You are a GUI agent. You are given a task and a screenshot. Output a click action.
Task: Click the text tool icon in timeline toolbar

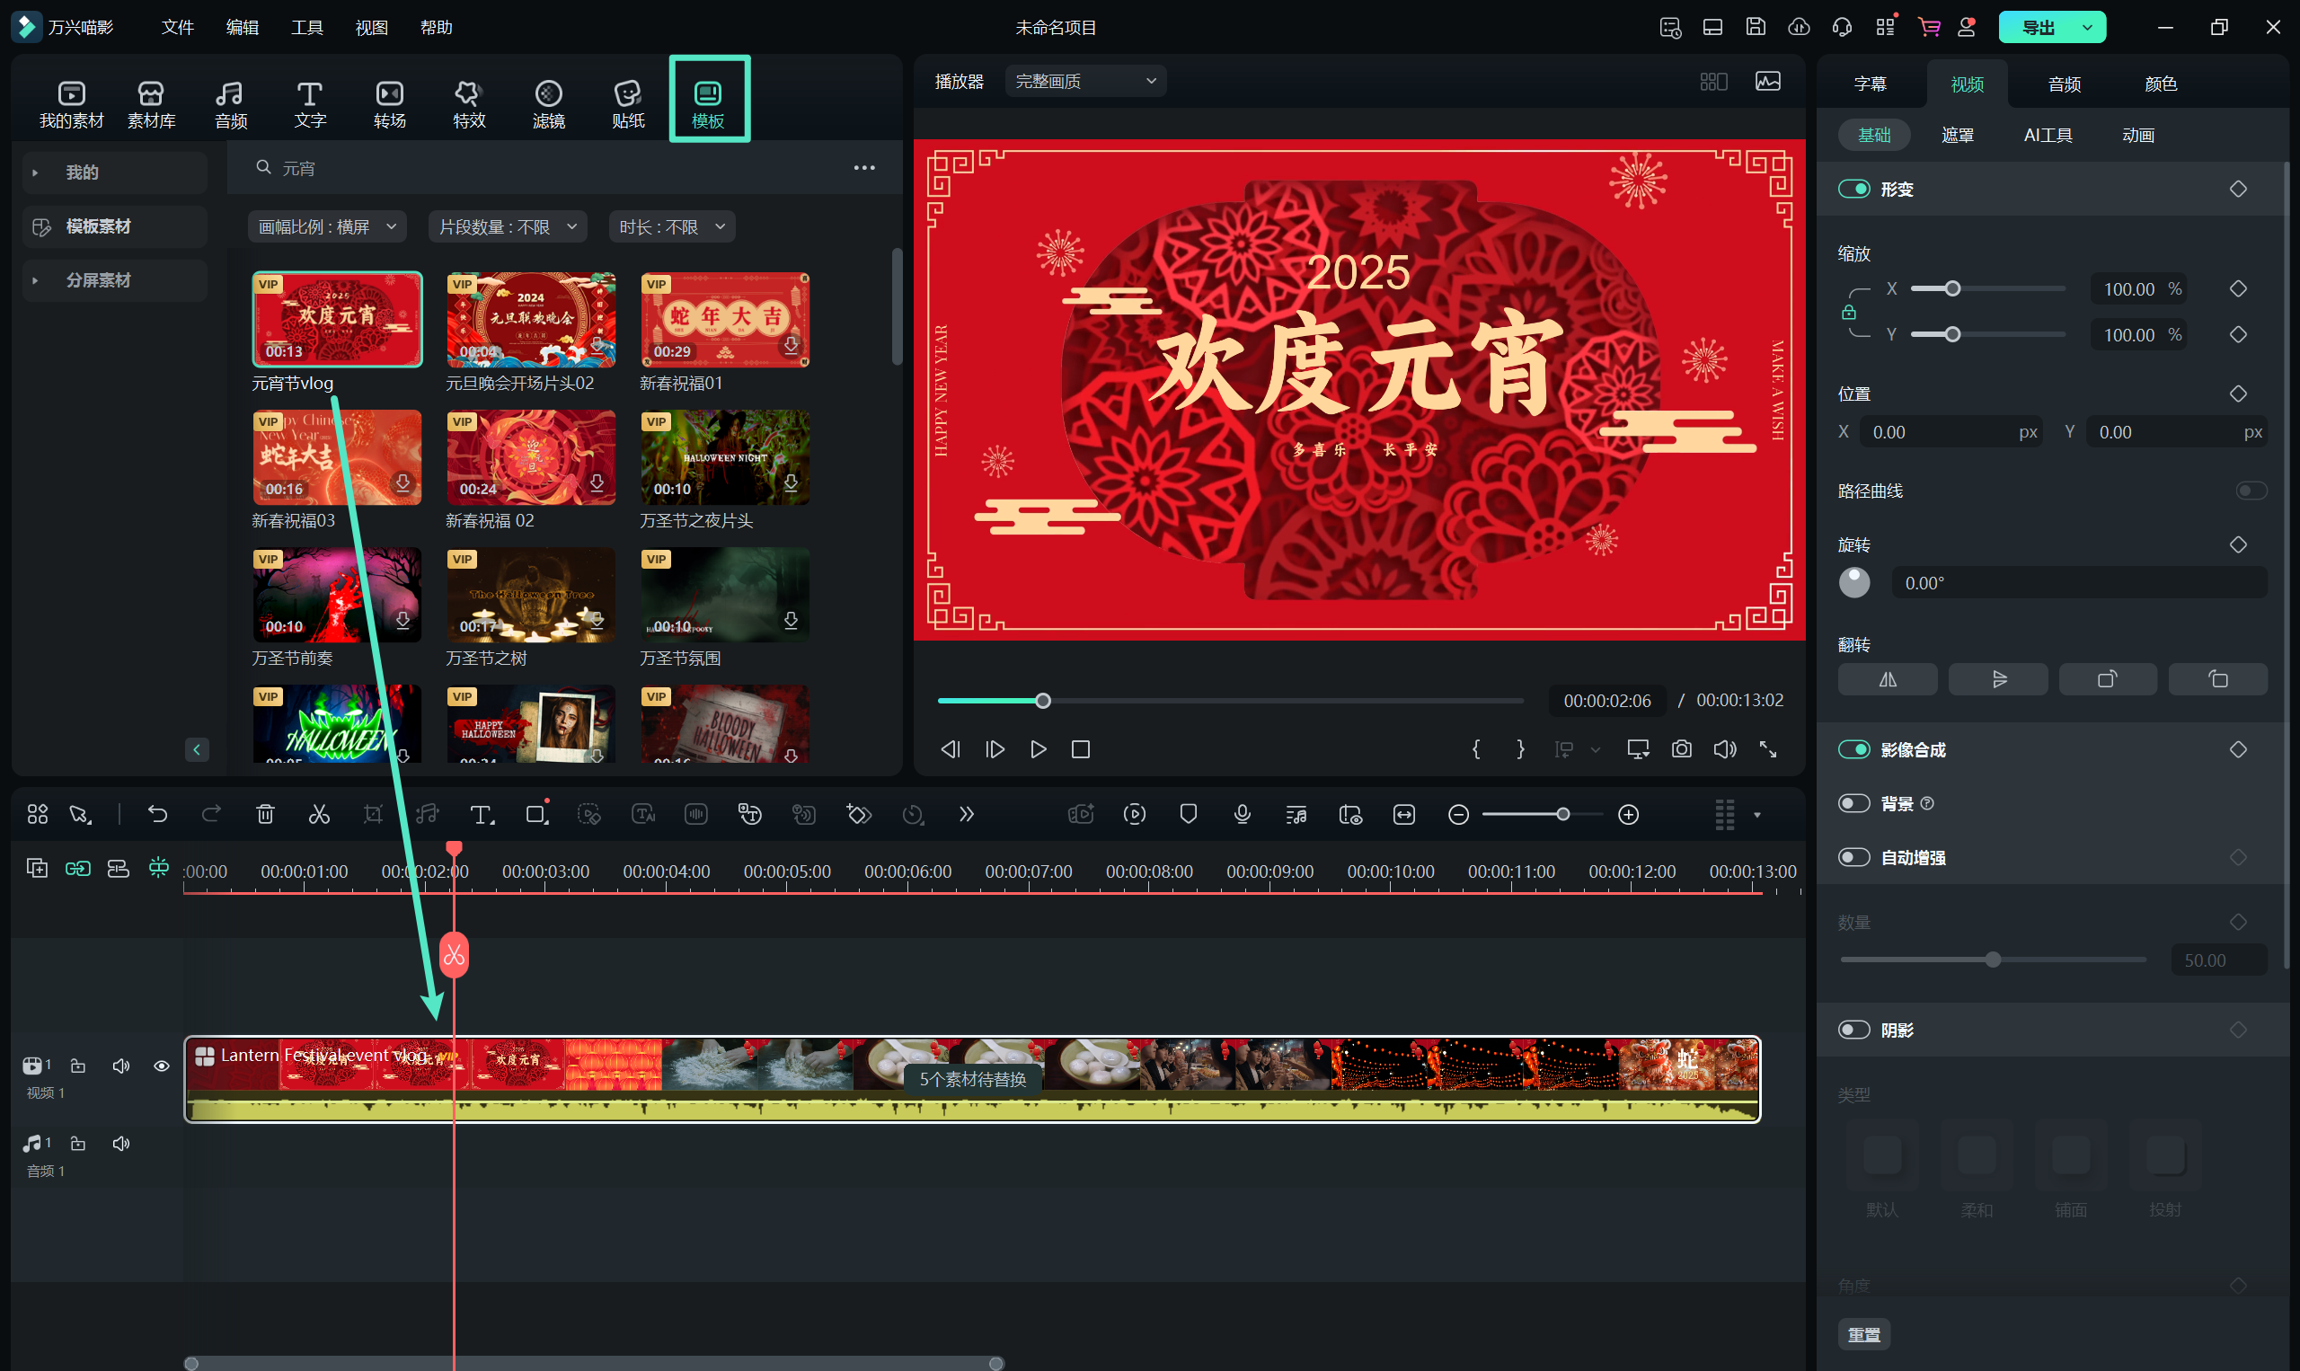[482, 814]
